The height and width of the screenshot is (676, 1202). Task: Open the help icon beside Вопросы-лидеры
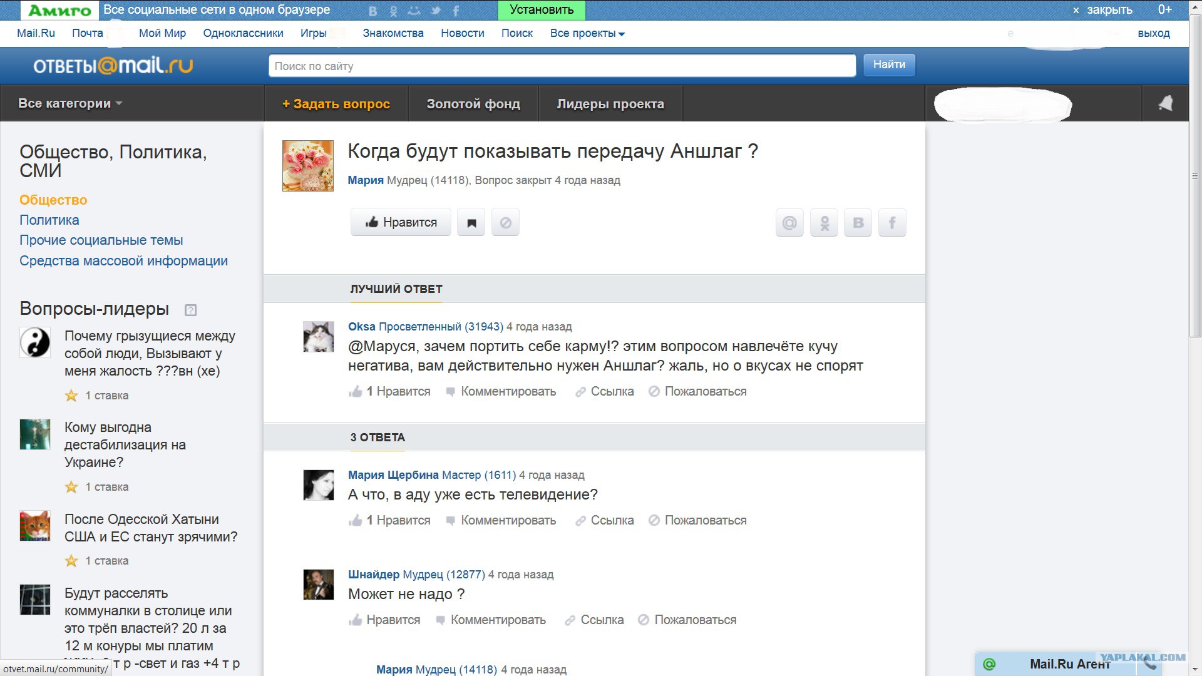click(x=191, y=310)
